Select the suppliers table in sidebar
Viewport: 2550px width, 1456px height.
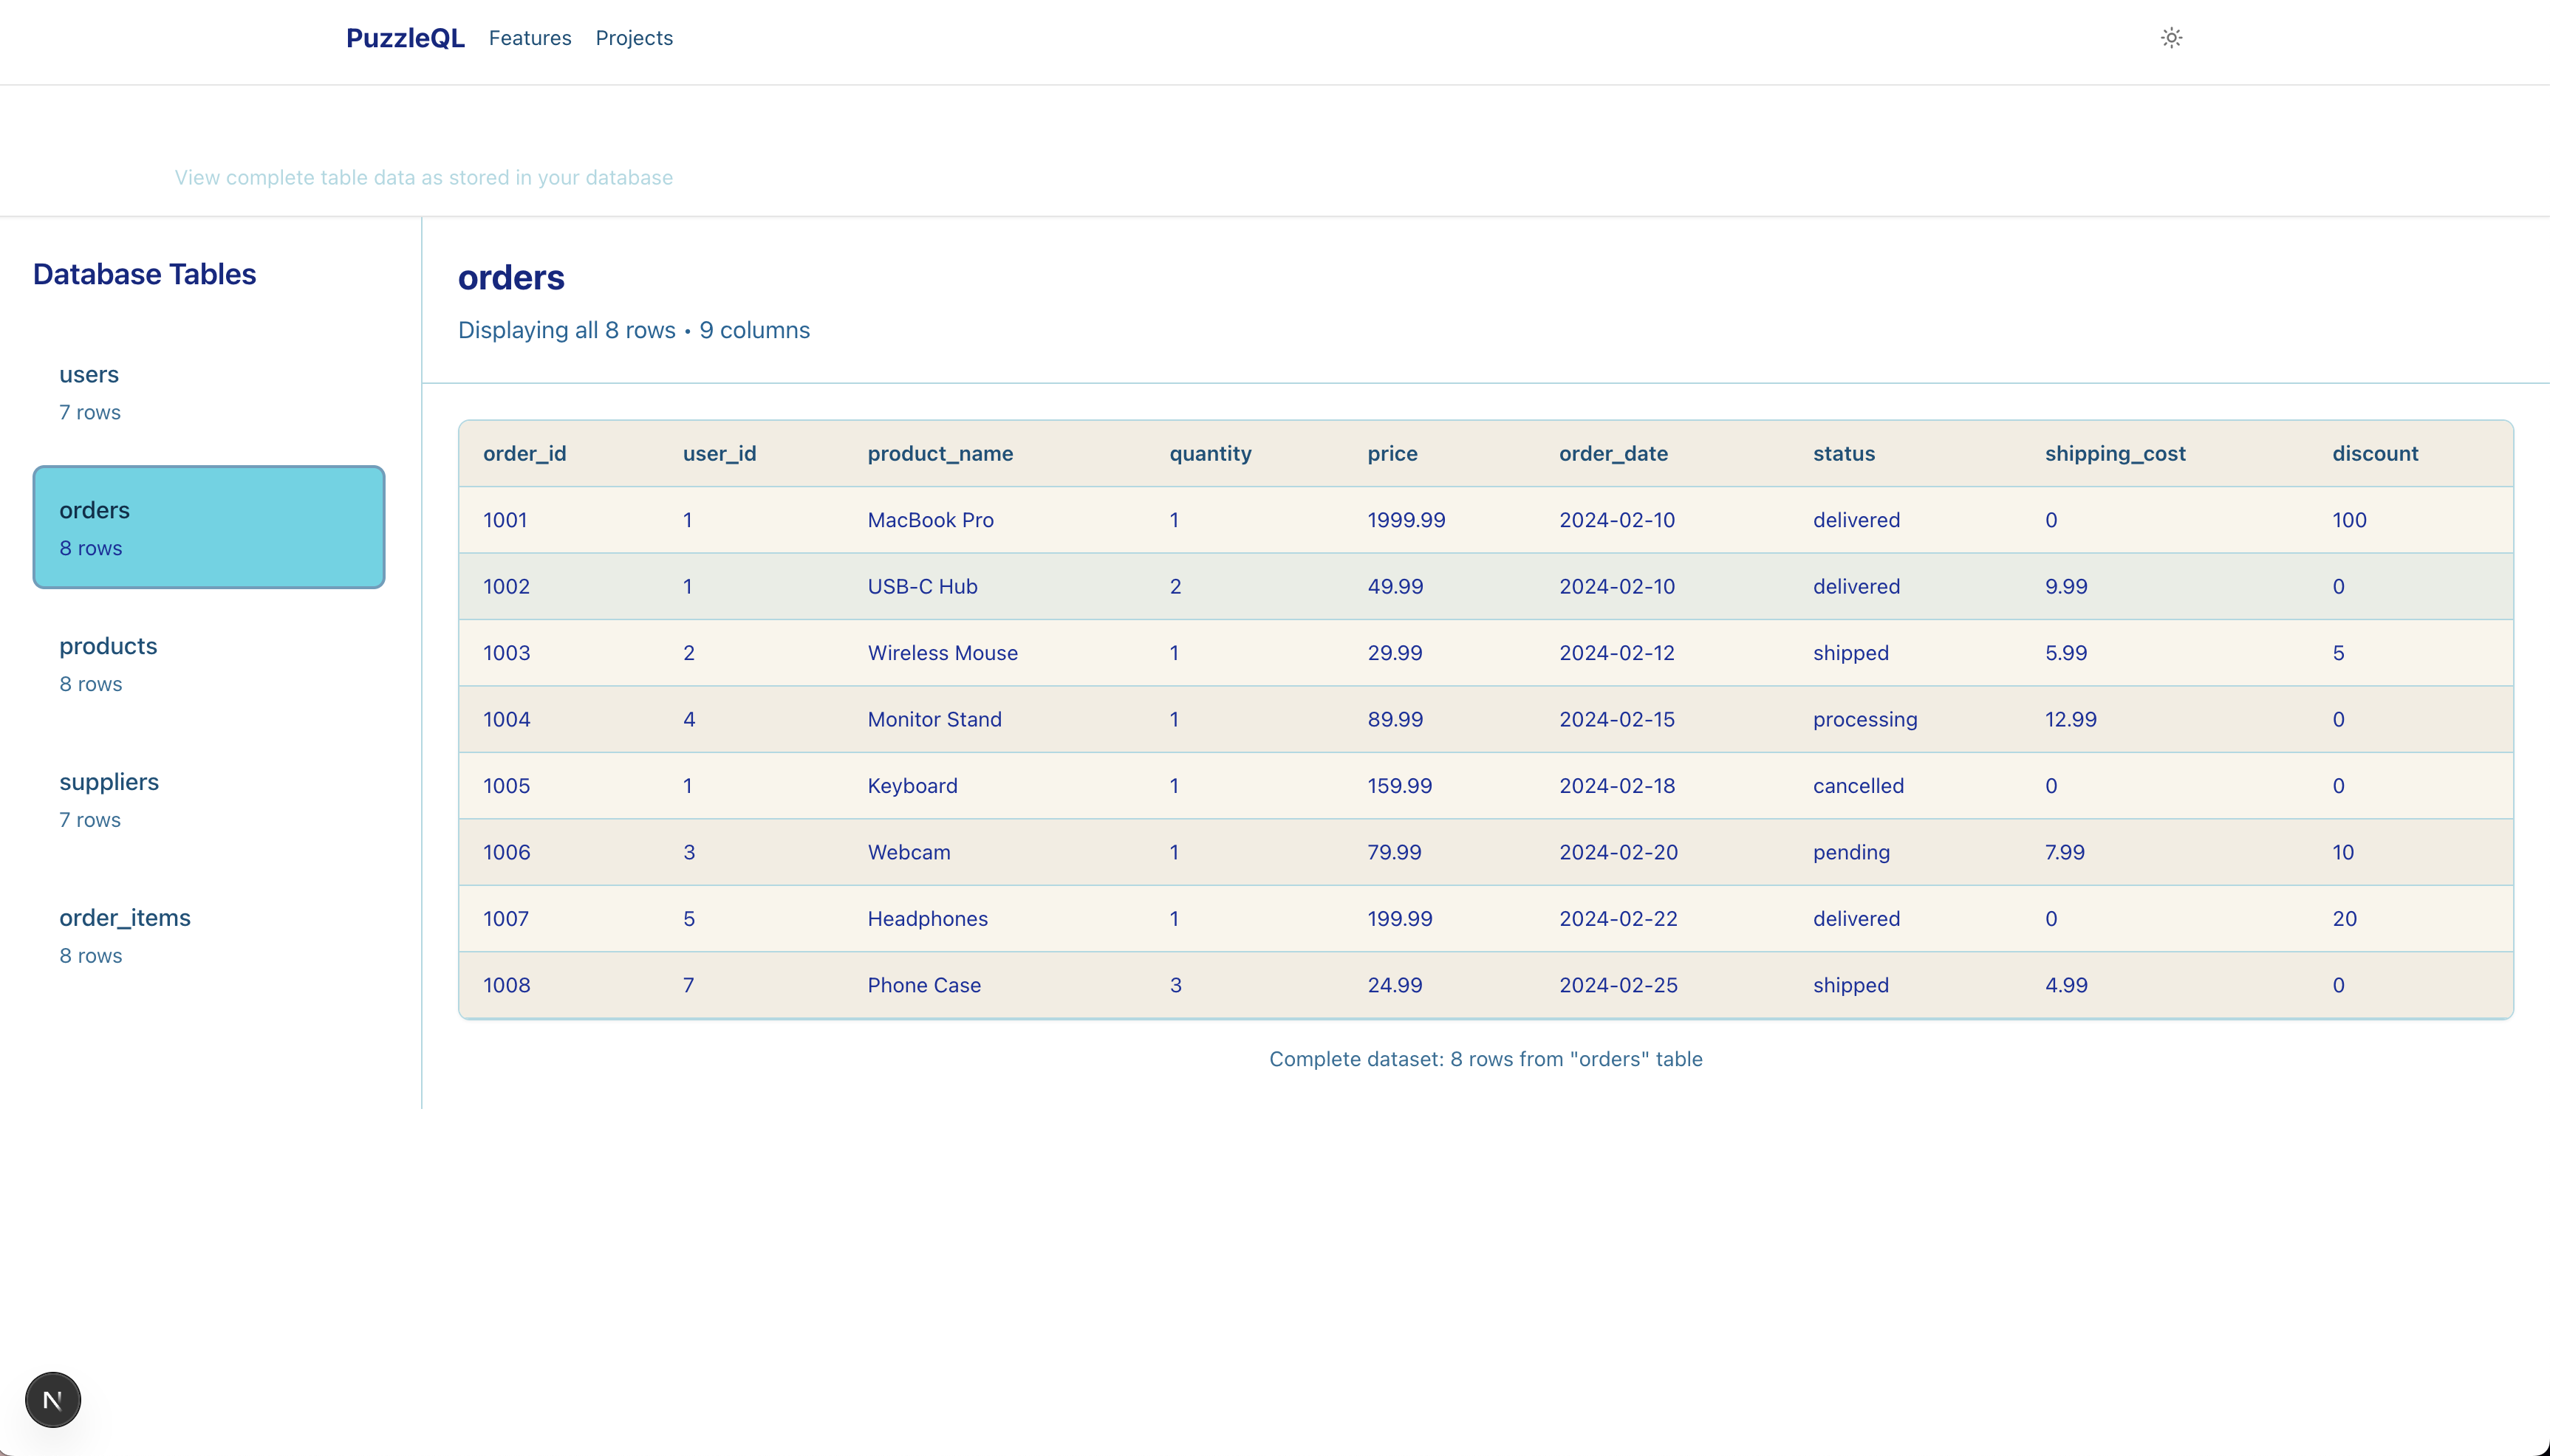pos(208,799)
